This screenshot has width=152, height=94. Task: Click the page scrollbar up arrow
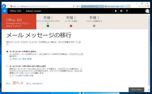click(x=149, y=16)
